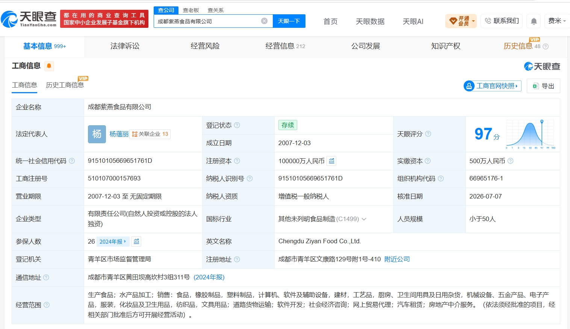
Task: Open registered capital chart icon
Action: click(x=331, y=161)
